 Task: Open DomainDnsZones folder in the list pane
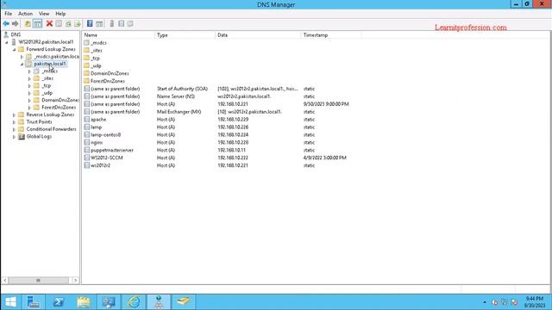(110, 73)
